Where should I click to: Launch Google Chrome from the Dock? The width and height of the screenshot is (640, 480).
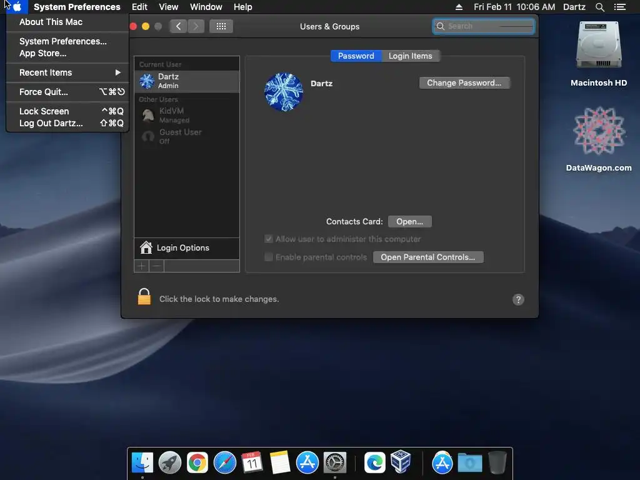point(197,463)
